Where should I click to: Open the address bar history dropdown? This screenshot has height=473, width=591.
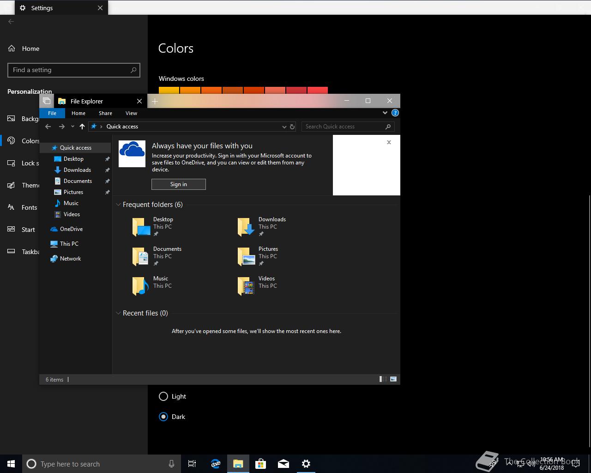(284, 127)
